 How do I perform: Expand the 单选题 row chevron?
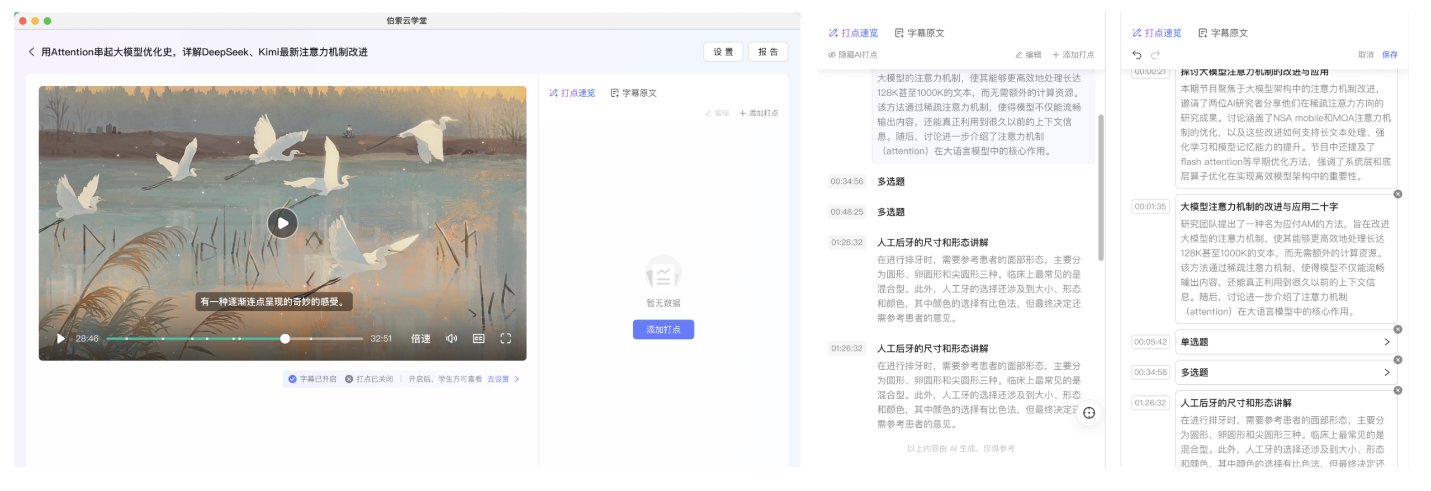pyautogui.click(x=1387, y=342)
